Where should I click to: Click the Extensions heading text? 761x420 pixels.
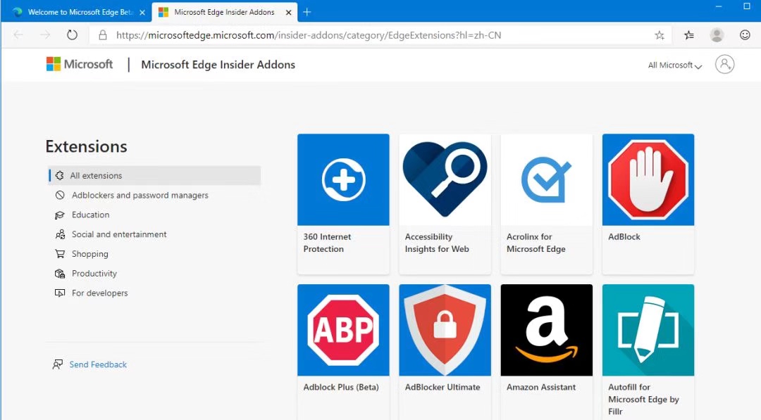[87, 146]
